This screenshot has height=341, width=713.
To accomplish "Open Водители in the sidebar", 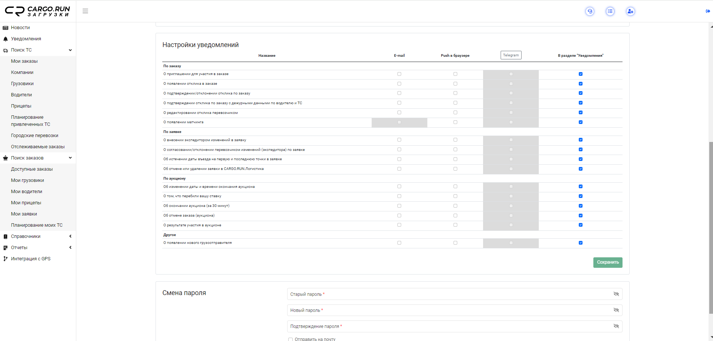I will click(x=21, y=95).
